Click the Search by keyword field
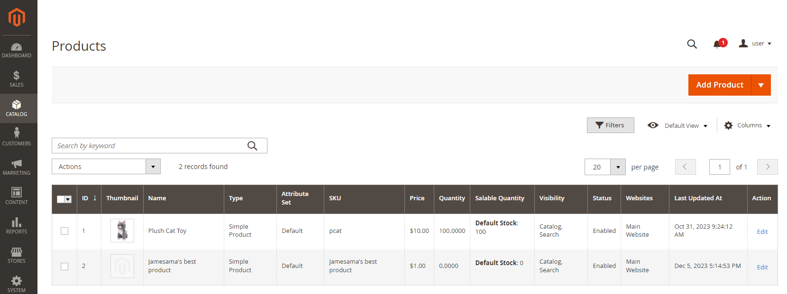 159,146
